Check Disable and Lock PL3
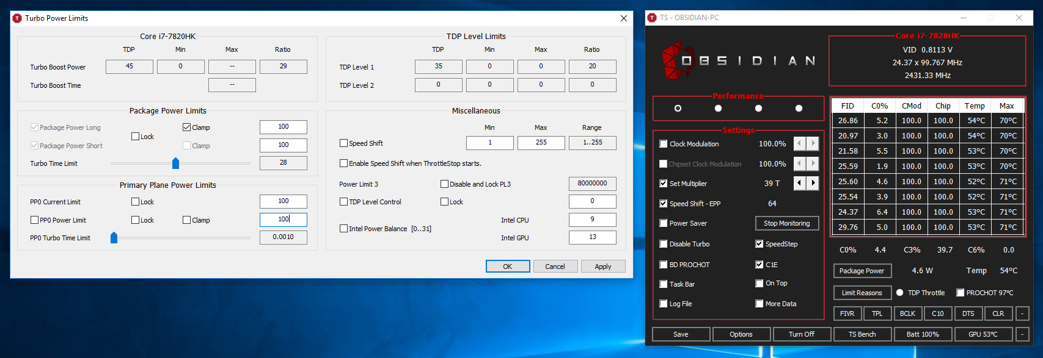This screenshot has width=1043, height=358. coord(445,184)
